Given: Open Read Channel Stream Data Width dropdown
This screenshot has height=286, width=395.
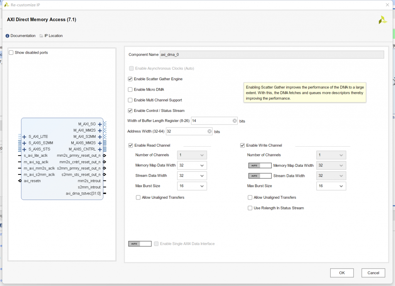Looking at the screenshot, I should pyautogui.click(x=192, y=176).
